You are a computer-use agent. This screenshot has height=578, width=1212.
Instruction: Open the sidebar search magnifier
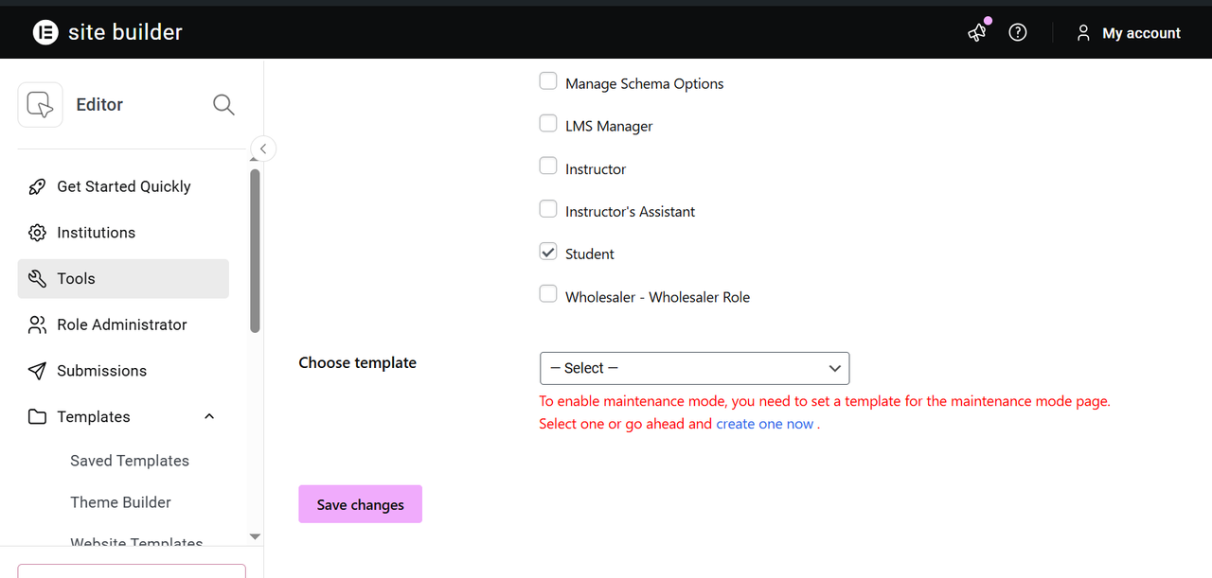(x=223, y=104)
